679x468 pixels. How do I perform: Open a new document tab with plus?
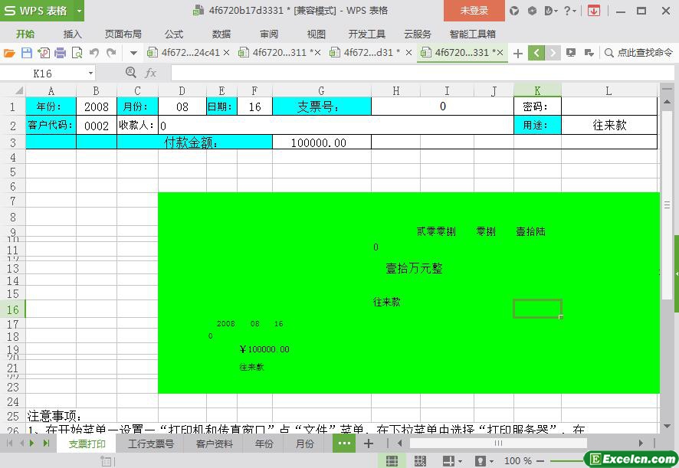518,53
